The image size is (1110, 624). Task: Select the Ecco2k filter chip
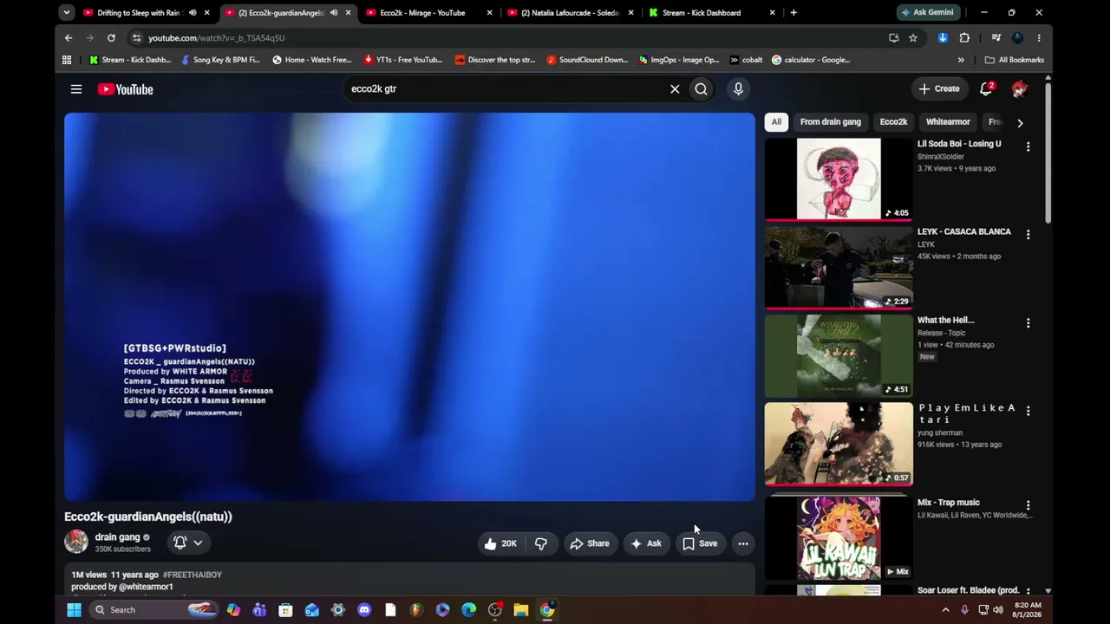(893, 122)
